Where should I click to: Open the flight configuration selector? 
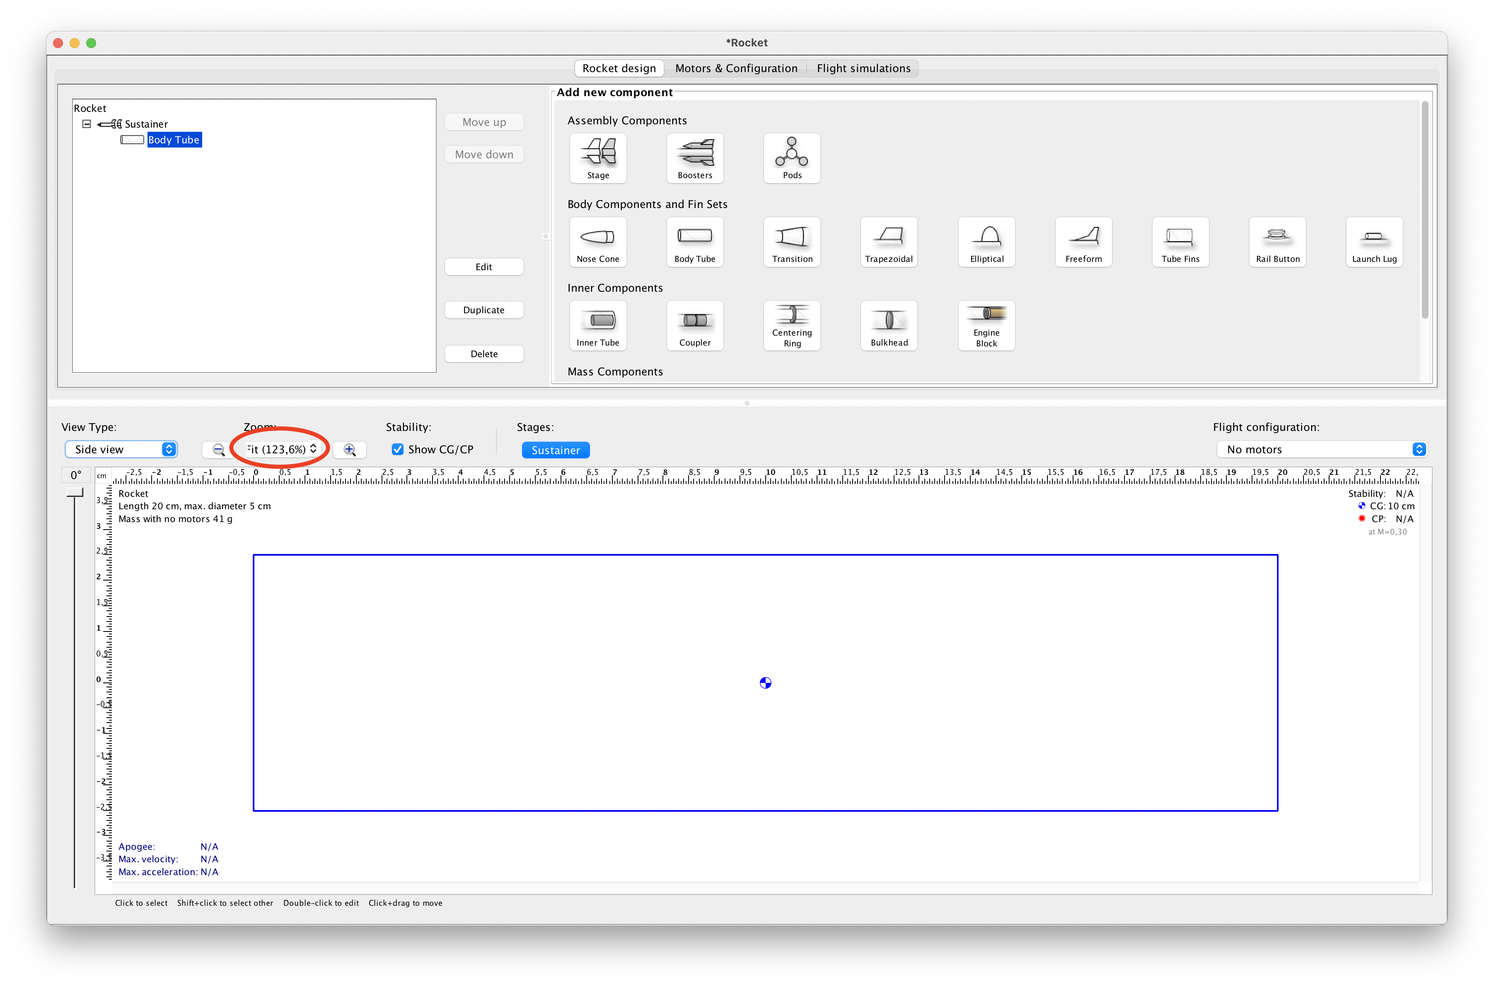[x=1322, y=449]
